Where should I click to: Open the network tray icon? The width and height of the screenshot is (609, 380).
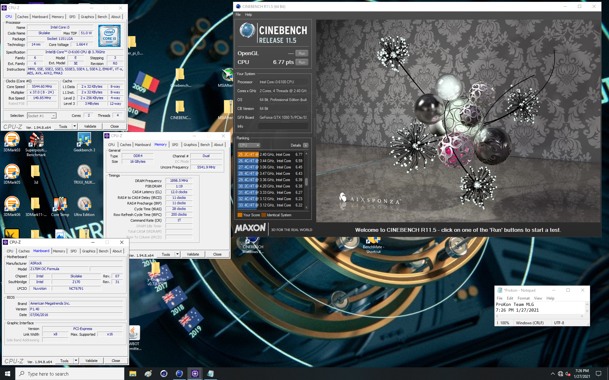click(560, 374)
